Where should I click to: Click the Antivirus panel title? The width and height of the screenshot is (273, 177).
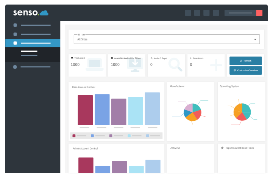(175, 148)
